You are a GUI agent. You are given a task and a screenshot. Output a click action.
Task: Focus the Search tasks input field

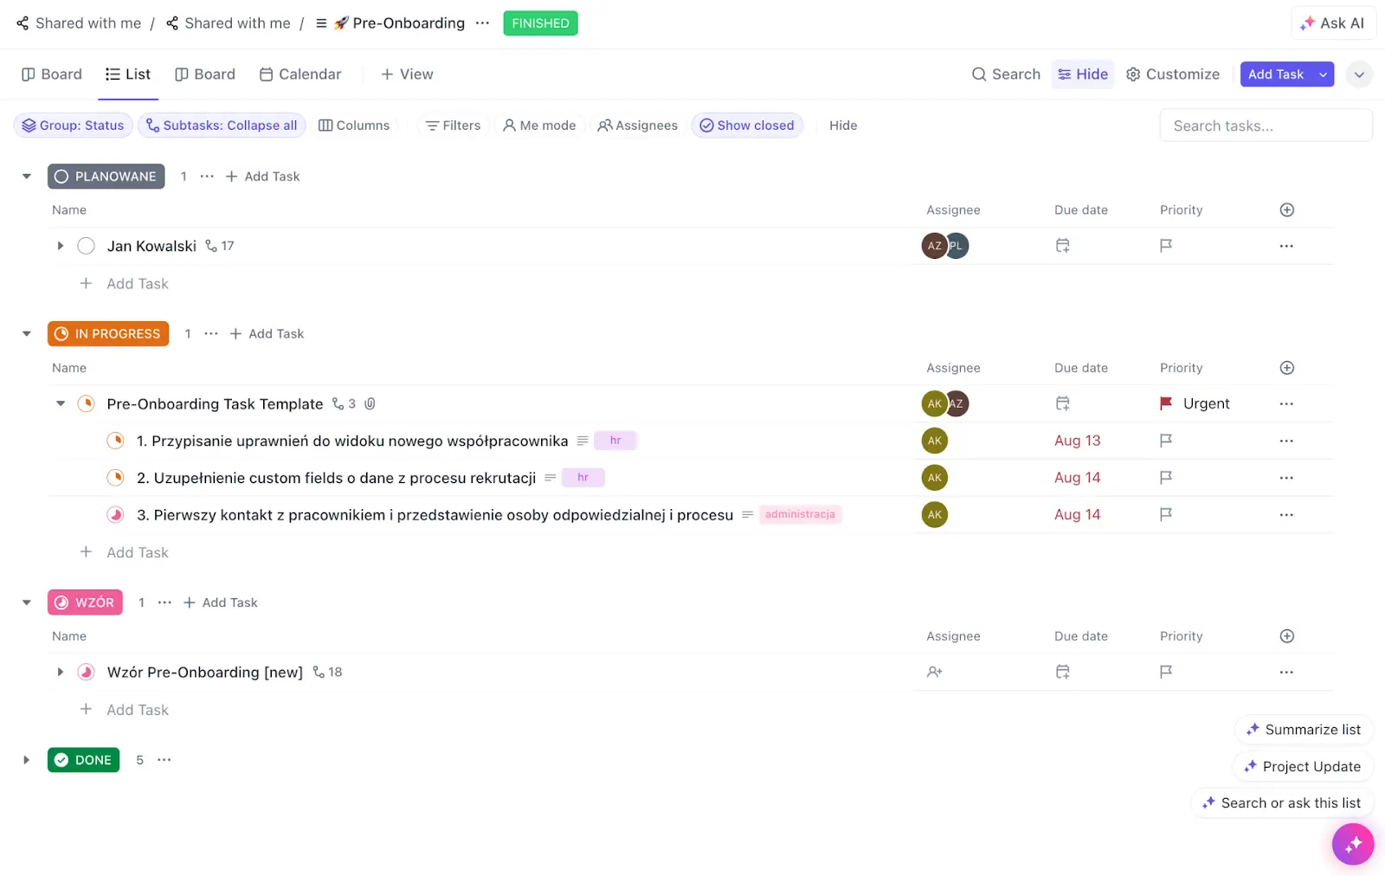[x=1266, y=126]
